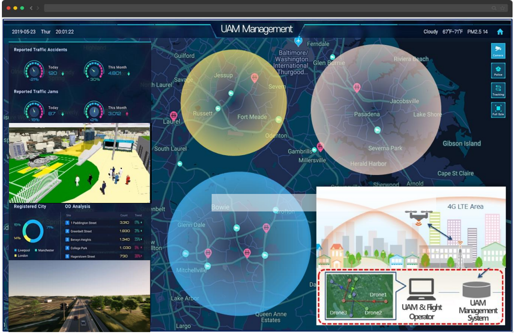Screen dimensions: 514x333
Task: Select the cyan vehicle marker near Severna Park
Action: (x=377, y=130)
